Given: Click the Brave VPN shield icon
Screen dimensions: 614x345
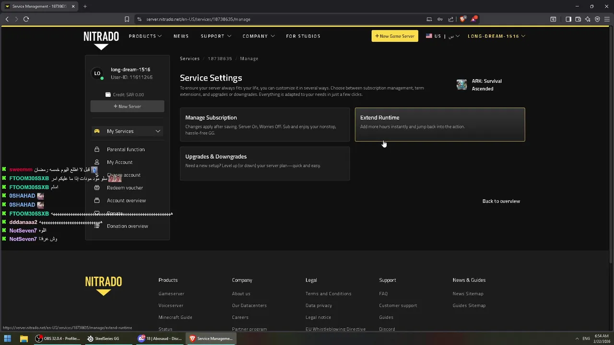Looking at the screenshot, I should click(597, 19).
